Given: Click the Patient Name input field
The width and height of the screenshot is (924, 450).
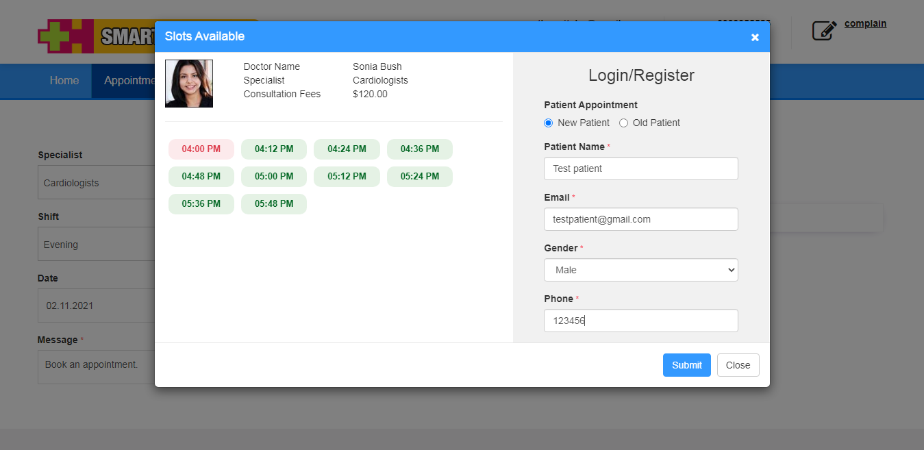Looking at the screenshot, I should click(x=640, y=168).
